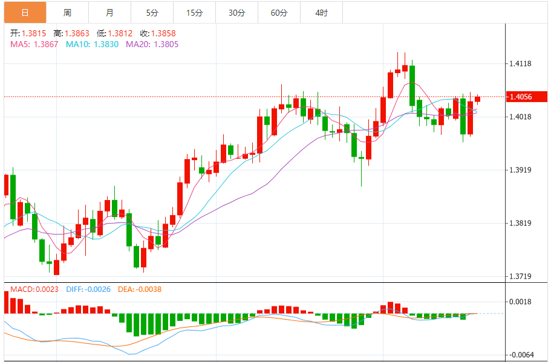The width and height of the screenshot is (551, 362).
Task: Click the MACD:0.0023 label
Action: pyautogui.click(x=34, y=289)
